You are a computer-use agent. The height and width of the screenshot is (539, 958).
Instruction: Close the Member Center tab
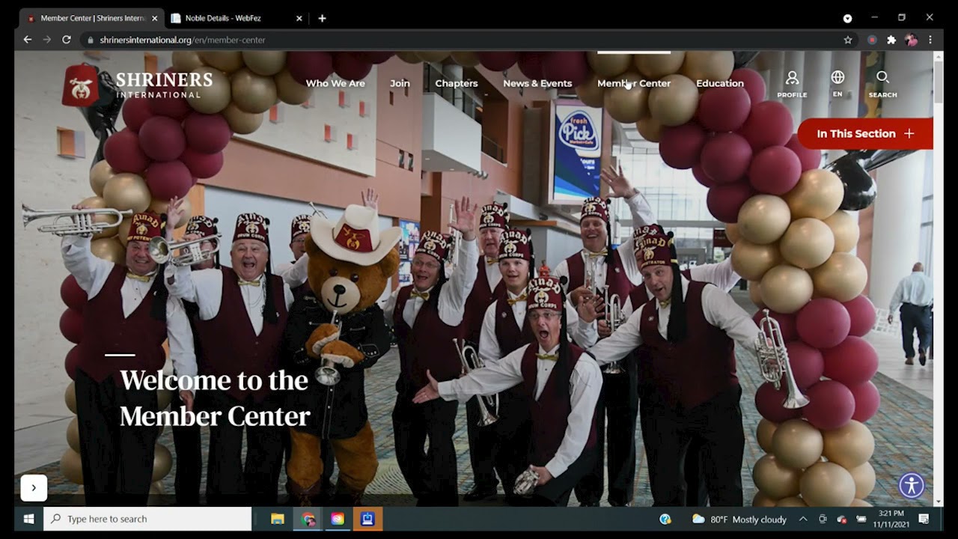point(155,18)
